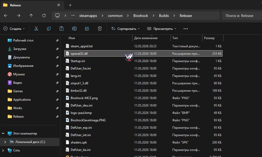The width and height of the screenshot is (262, 157).
Task: Sort by Размер column header
Action: click(209, 38)
